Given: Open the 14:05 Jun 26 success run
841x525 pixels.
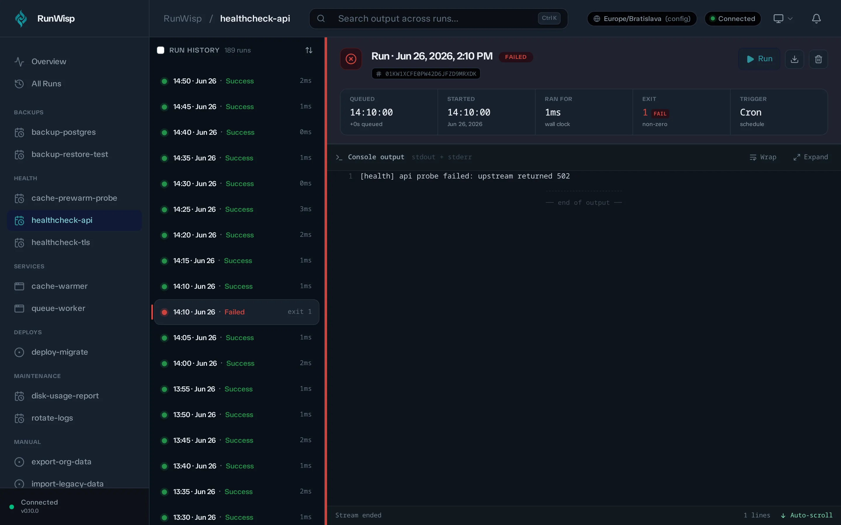Looking at the screenshot, I should [x=236, y=338].
